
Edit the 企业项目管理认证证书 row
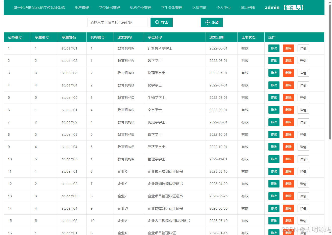click(x=274, y=196)
